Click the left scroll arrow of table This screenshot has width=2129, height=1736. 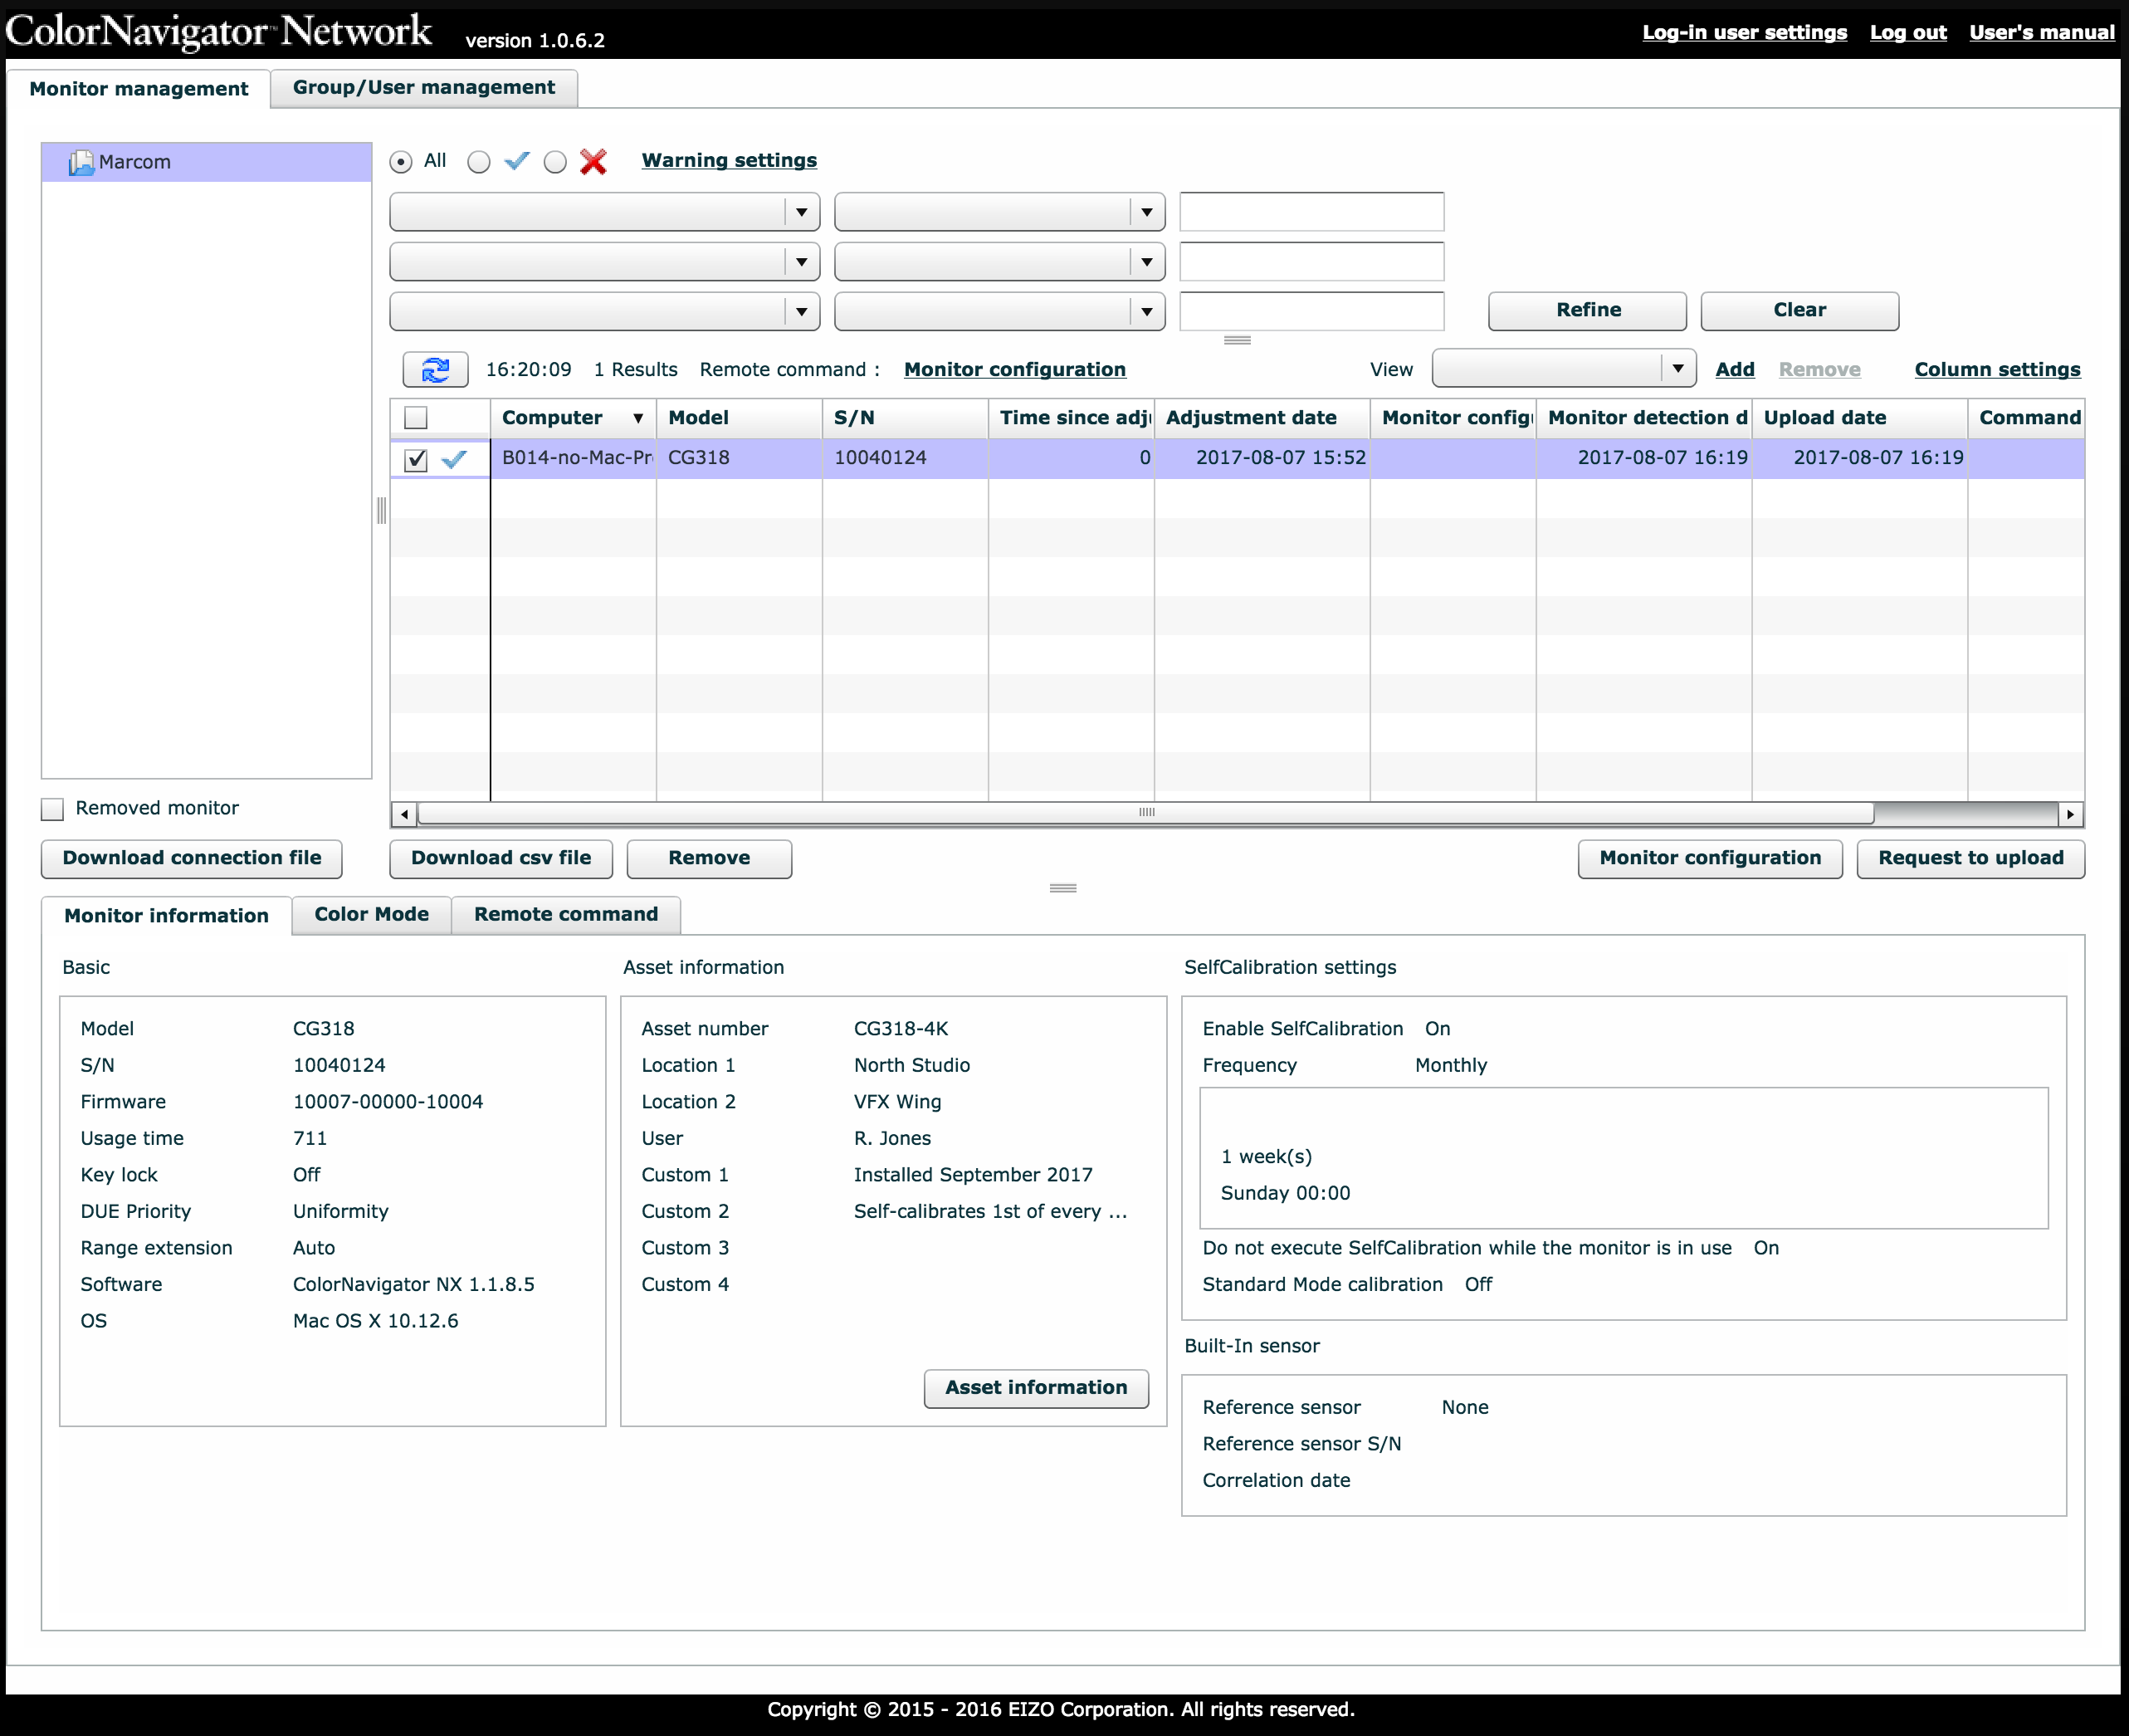[x=404, y=814]
